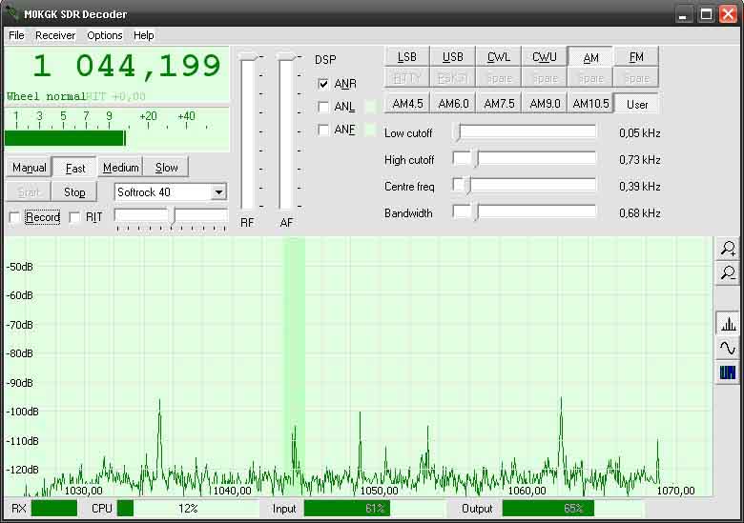Adjust the Bandwidth slider

525,212
